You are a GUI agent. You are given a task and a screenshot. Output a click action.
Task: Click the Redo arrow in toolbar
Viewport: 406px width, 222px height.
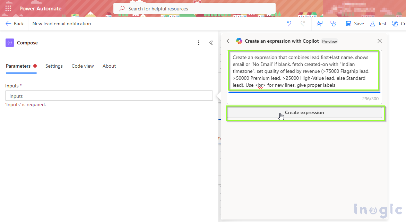(303, 24)
